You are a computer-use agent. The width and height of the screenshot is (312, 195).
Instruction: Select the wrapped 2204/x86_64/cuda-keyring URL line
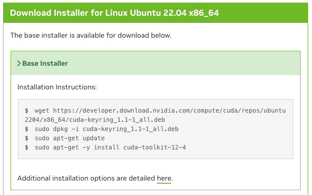[x=95, y=120]
